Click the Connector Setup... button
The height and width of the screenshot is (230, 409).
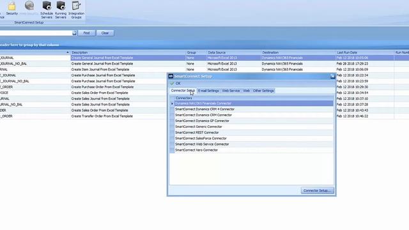pyautogui.click(x=317, y=190)
